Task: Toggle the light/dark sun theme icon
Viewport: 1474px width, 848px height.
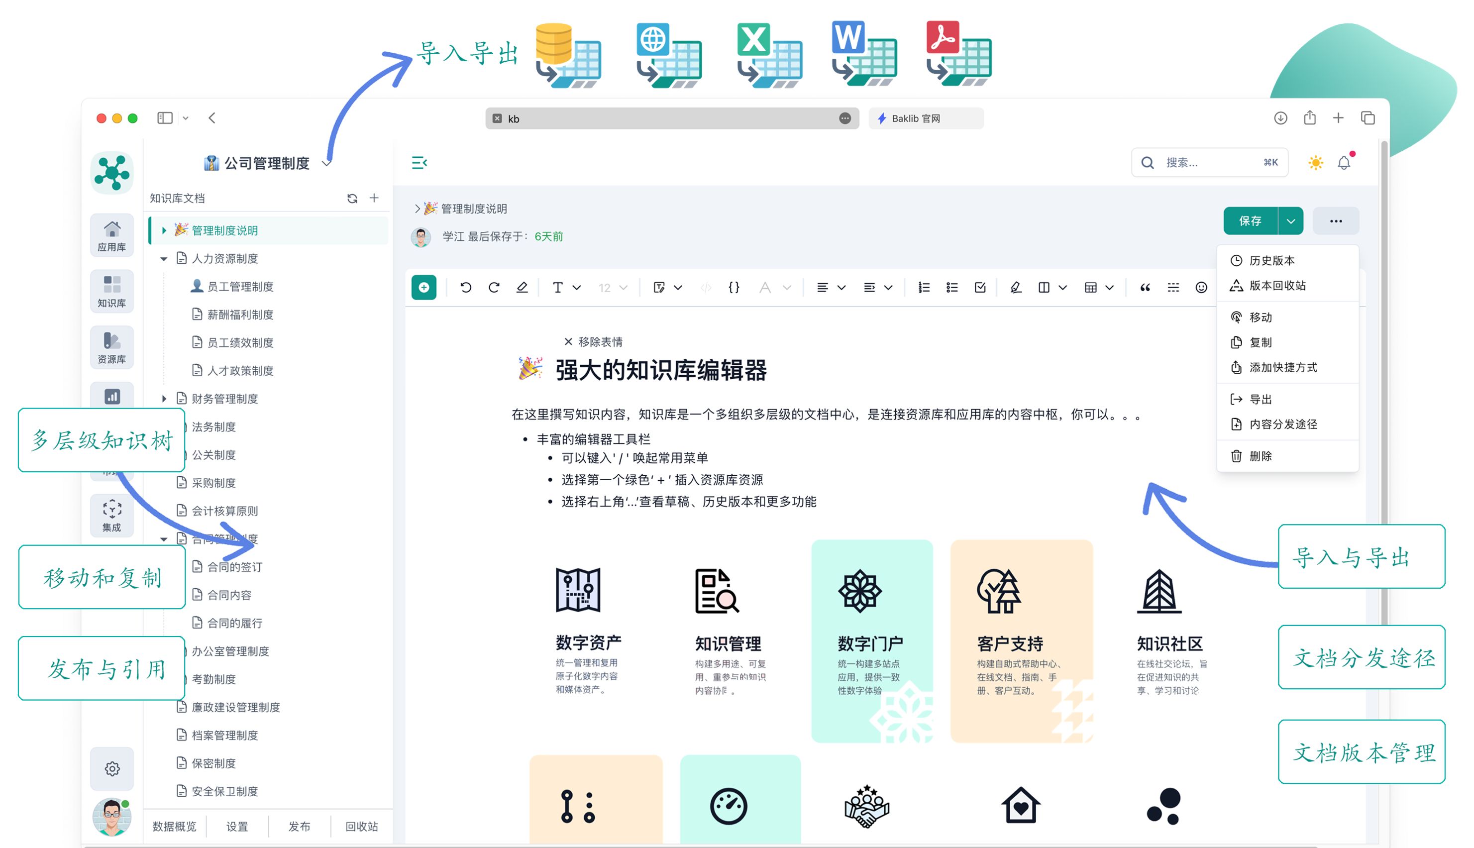Action: tap(1315, 163)
